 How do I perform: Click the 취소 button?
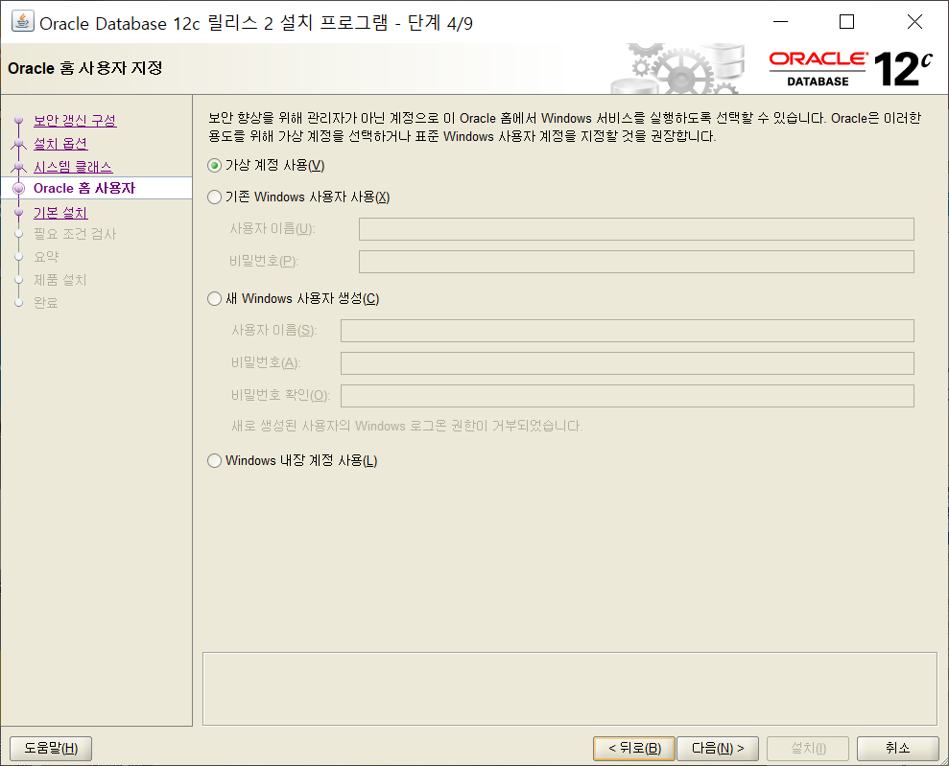[x=897, y=748]
